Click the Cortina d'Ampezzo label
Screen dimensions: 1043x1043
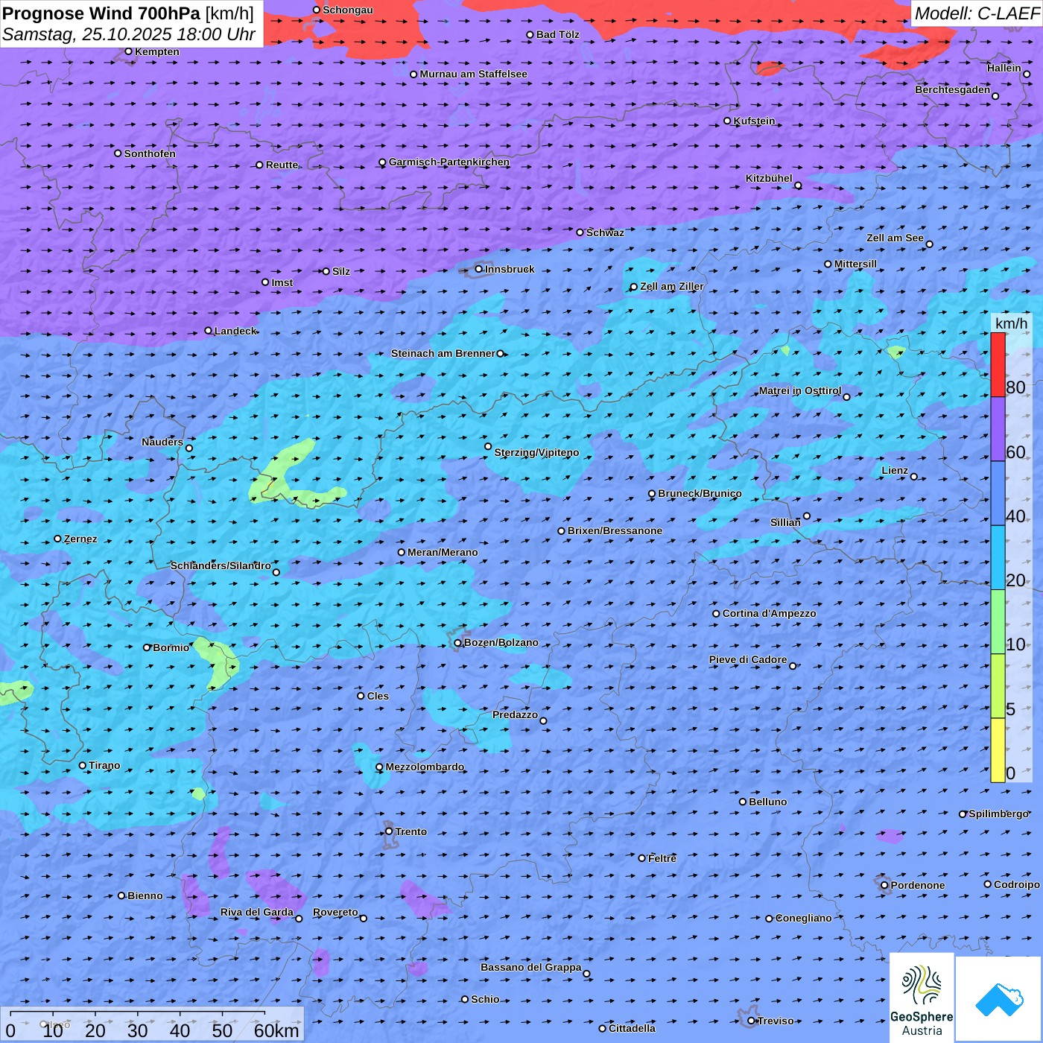[769, 613]
